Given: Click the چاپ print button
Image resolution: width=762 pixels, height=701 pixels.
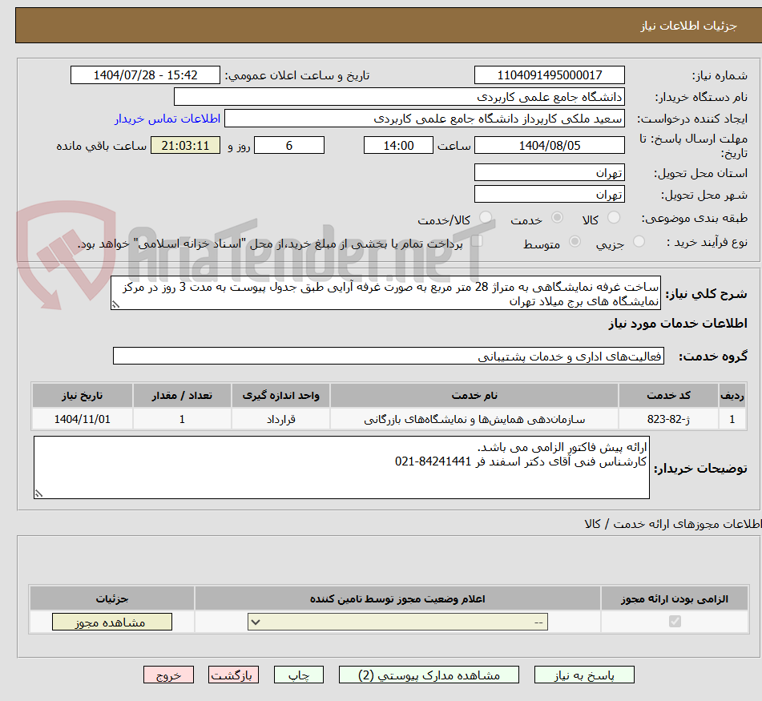Looking at the screenshot, I should click(298, 675).
